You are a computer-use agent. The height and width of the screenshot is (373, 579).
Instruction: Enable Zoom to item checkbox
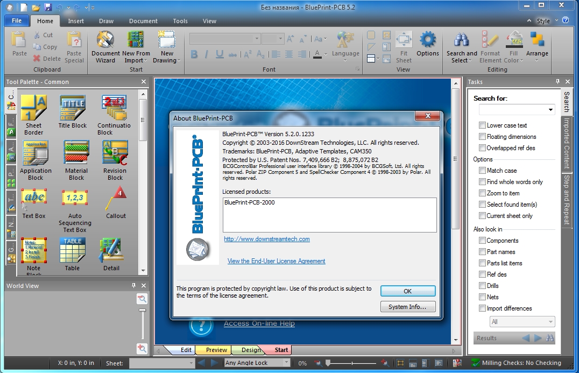[482, 193]
